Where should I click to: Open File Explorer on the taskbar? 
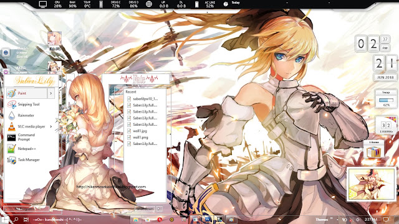[136, 220]
